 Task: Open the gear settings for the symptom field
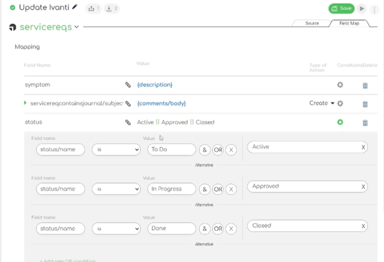pos(340,84)
